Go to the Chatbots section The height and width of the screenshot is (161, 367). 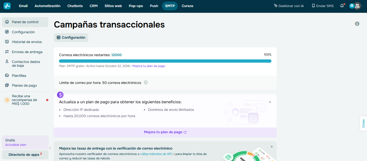pos(75,6)
